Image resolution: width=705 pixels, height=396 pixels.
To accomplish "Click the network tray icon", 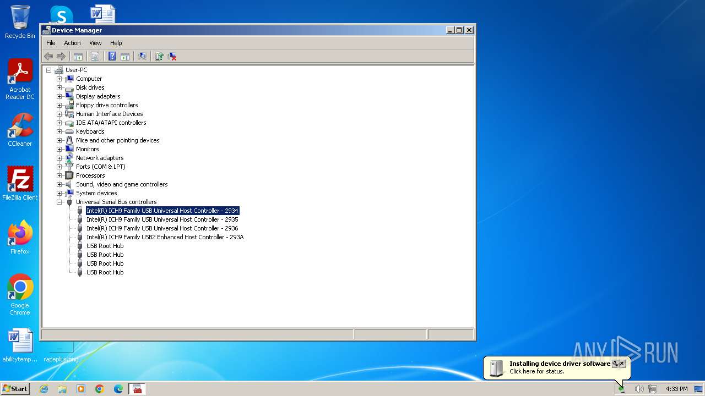I will tap(653, 389).
